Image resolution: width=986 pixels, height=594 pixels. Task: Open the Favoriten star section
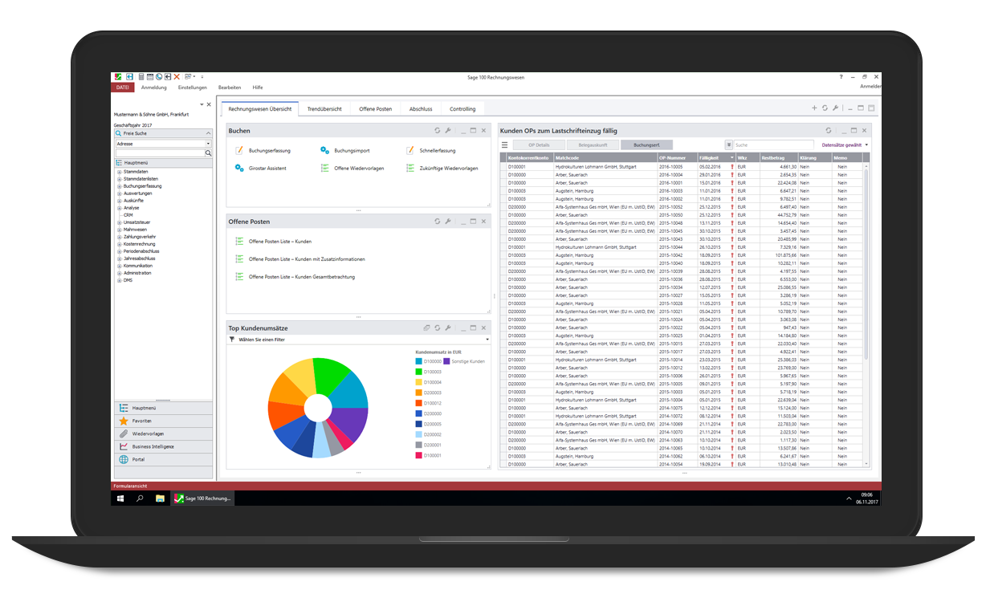click(x=142, y=421)
